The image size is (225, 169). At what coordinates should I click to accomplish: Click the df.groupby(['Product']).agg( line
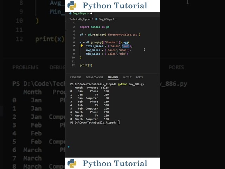tap(105, 42)
